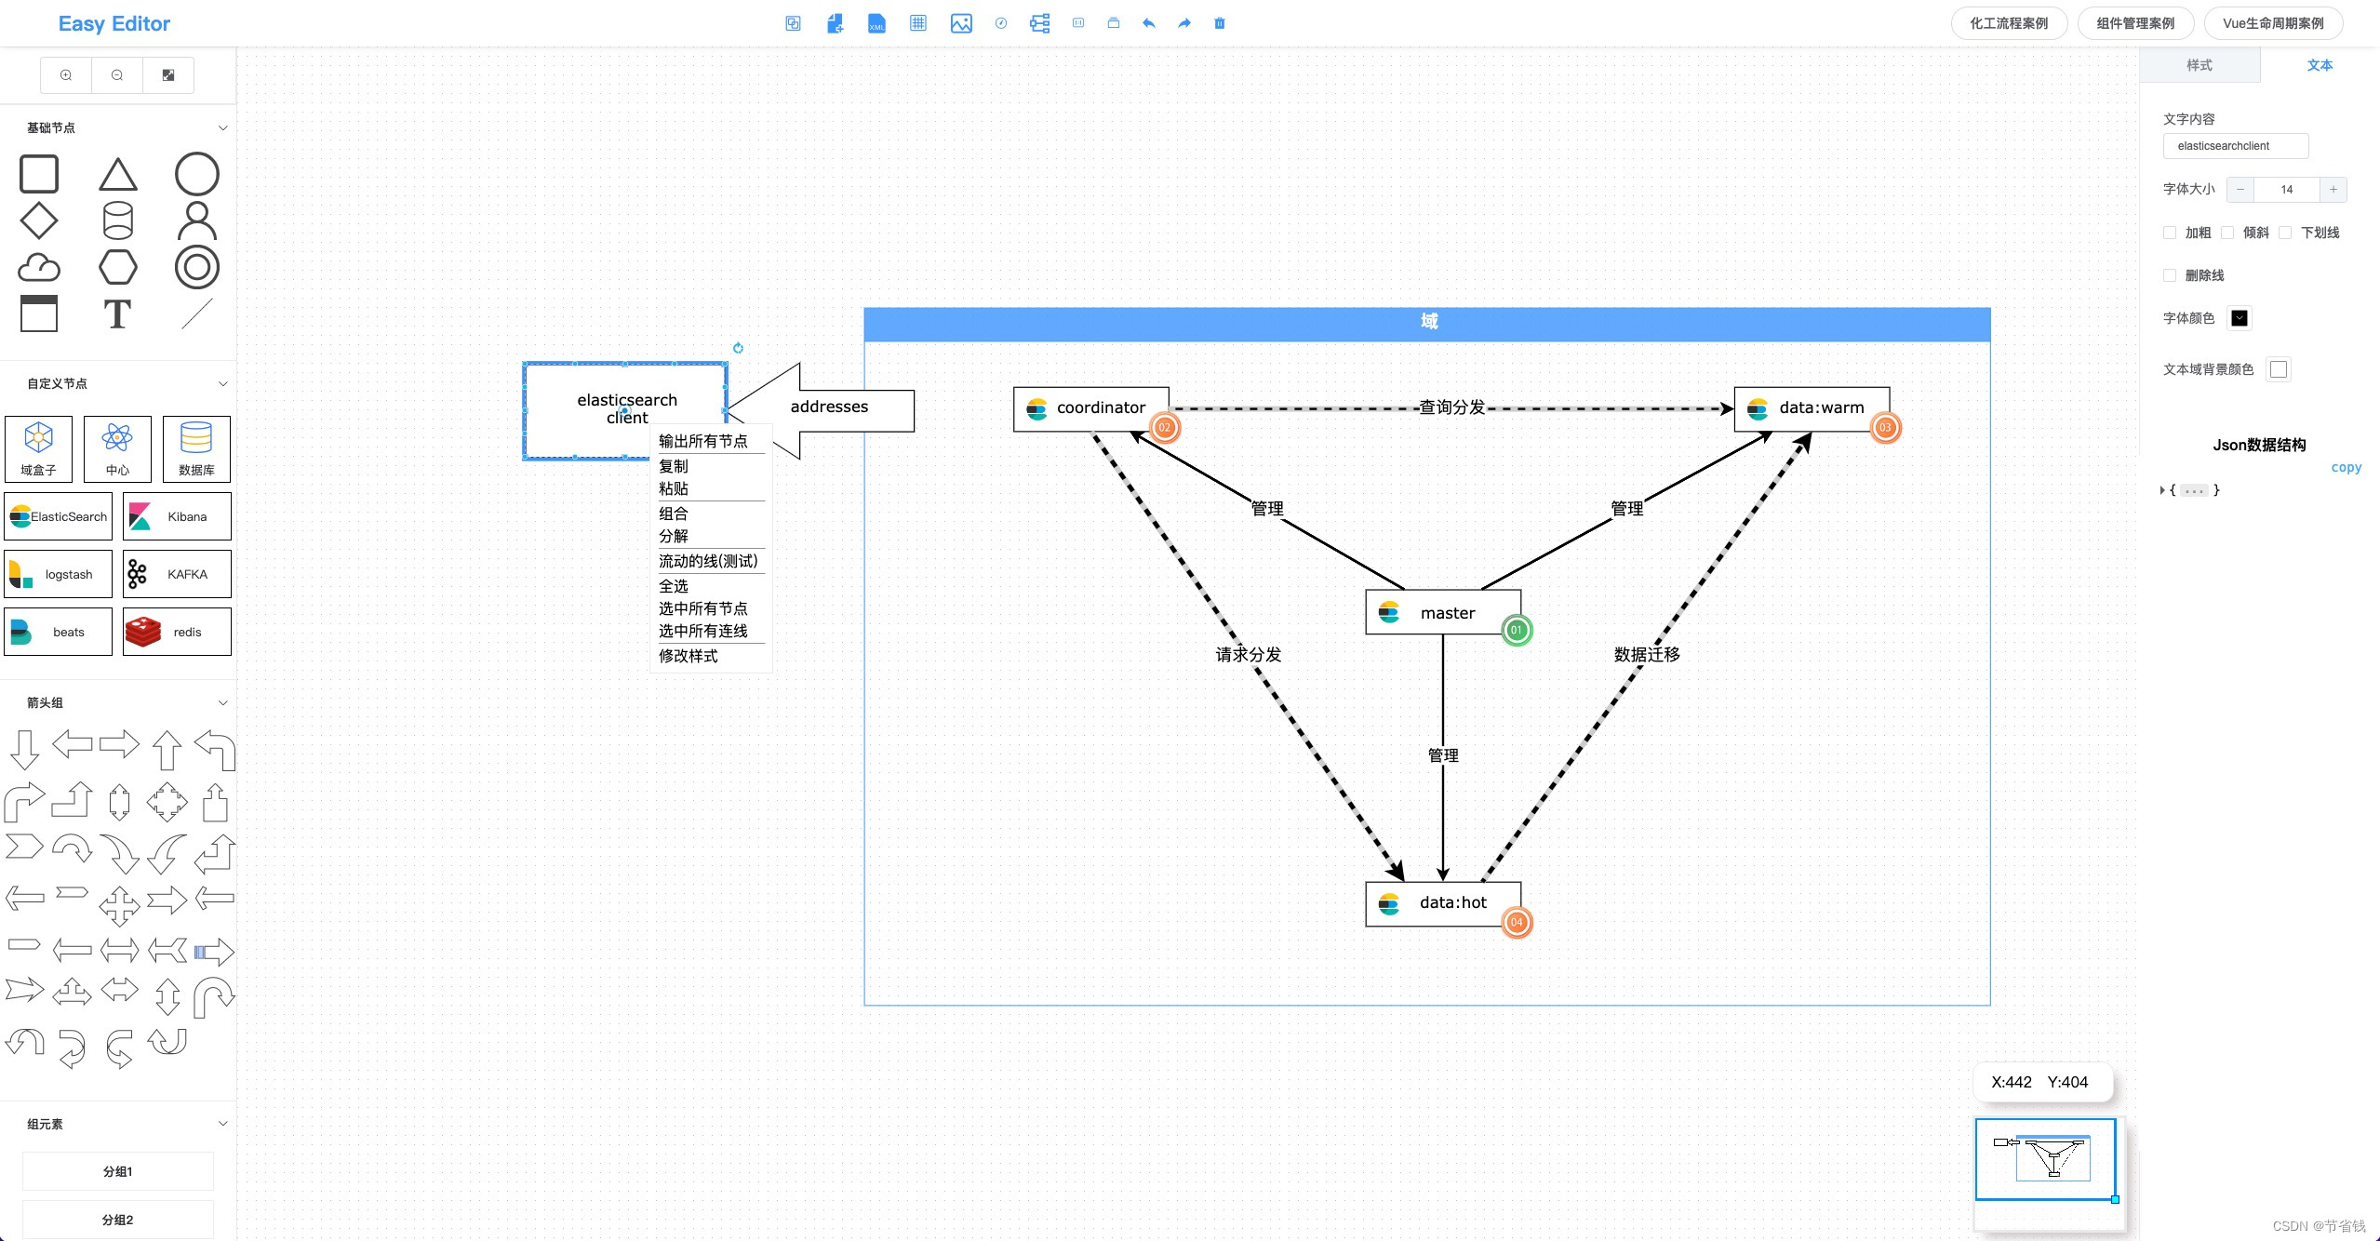Viewport: 2380px width, 1241px height.
Task: Click the copy link beside Json数据结构
Action: (x=2345, y=468)
